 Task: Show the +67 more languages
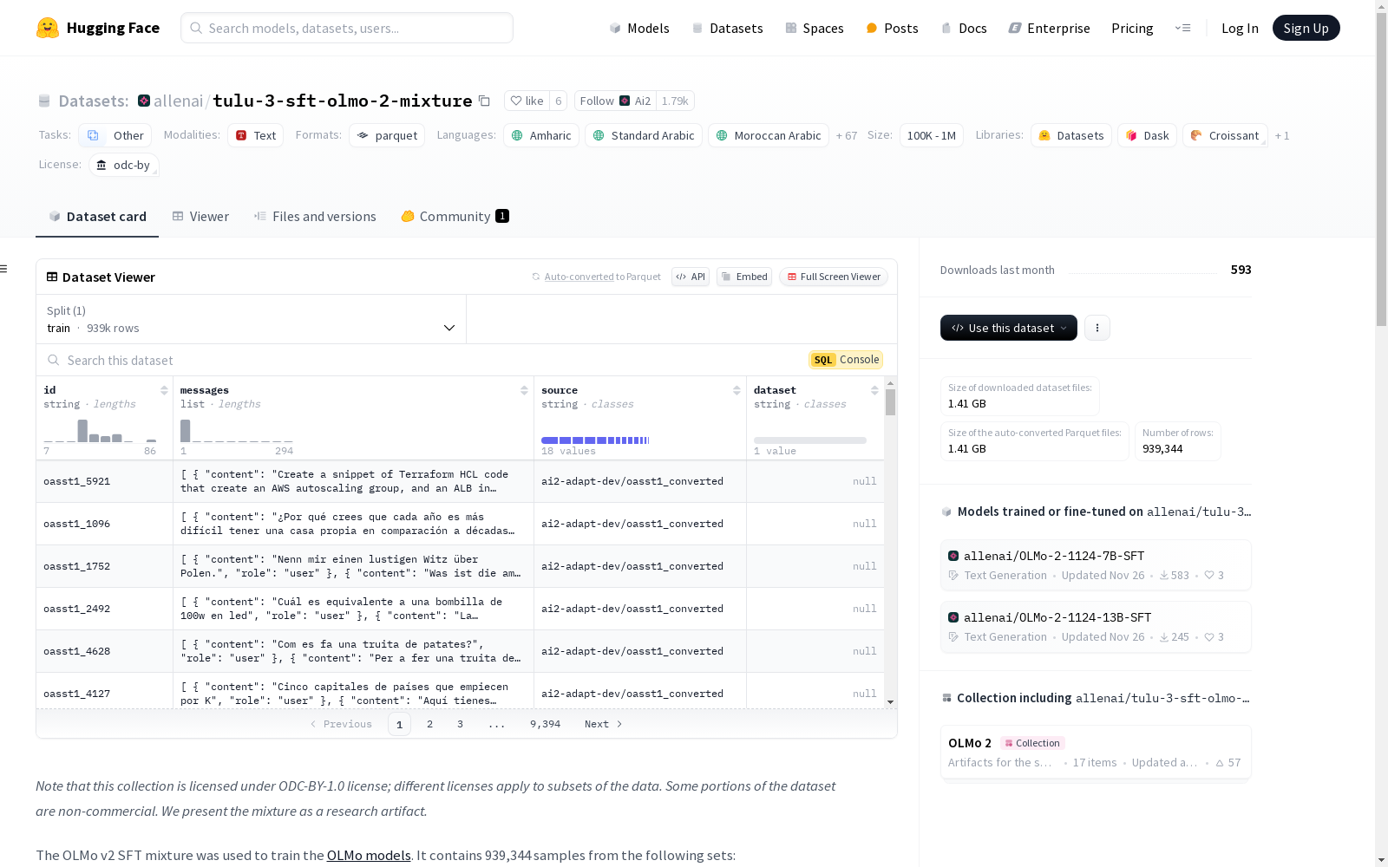(x=847, y=135)
